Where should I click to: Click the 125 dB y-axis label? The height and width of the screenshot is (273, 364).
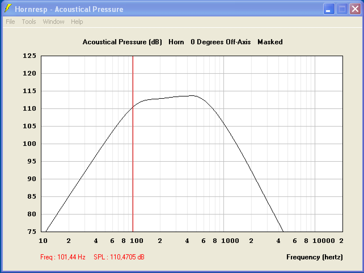29,56
